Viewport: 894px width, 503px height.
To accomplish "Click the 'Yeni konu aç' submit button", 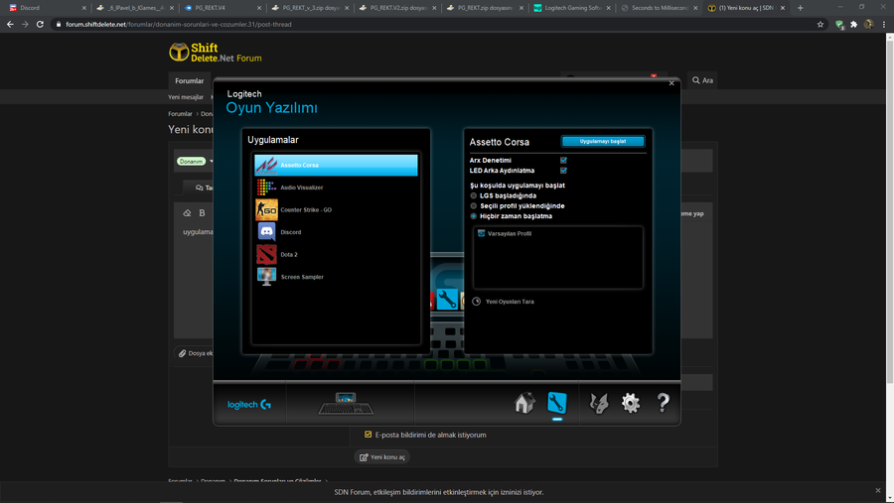I will tap(382, 457).
